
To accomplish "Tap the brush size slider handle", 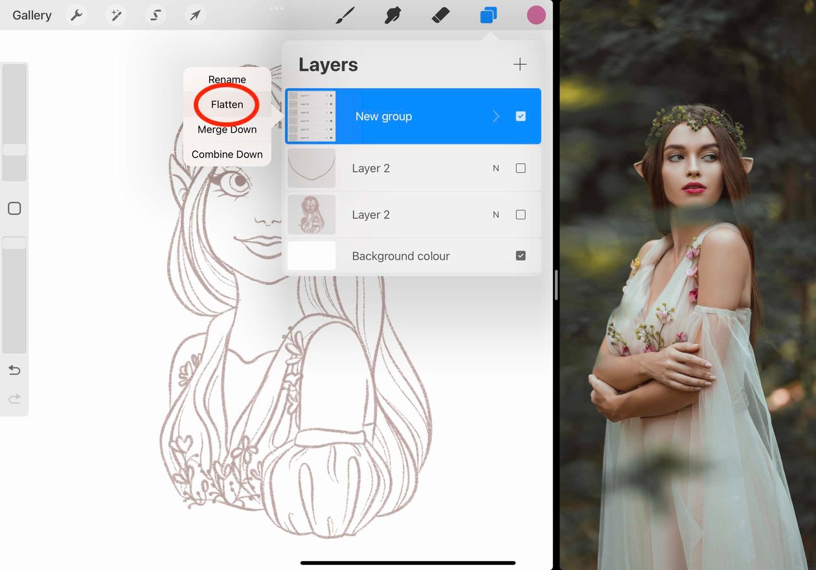I will [14, 150].
